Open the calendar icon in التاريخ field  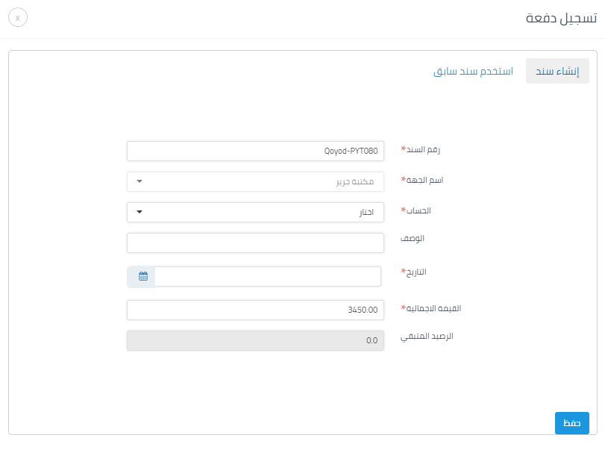click(x=141, y=276)
